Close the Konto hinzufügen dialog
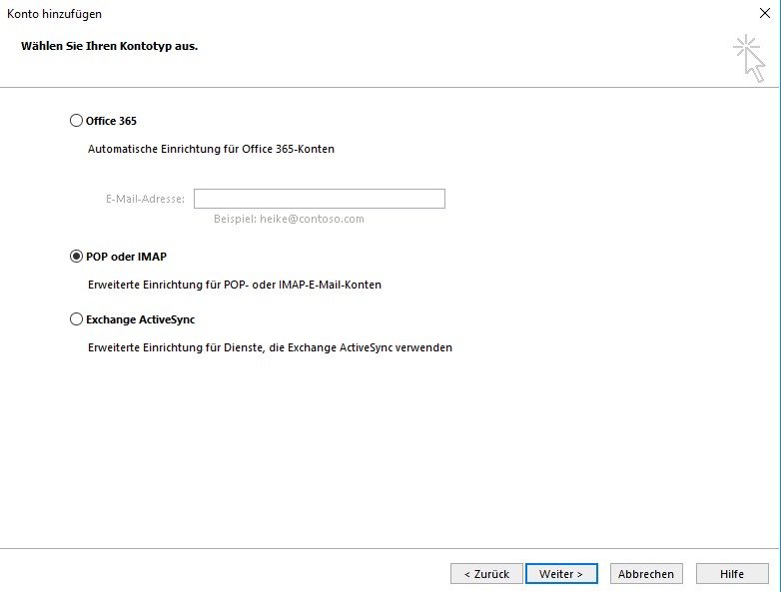Screen dimensions: 781x592 tap(764, 14)
